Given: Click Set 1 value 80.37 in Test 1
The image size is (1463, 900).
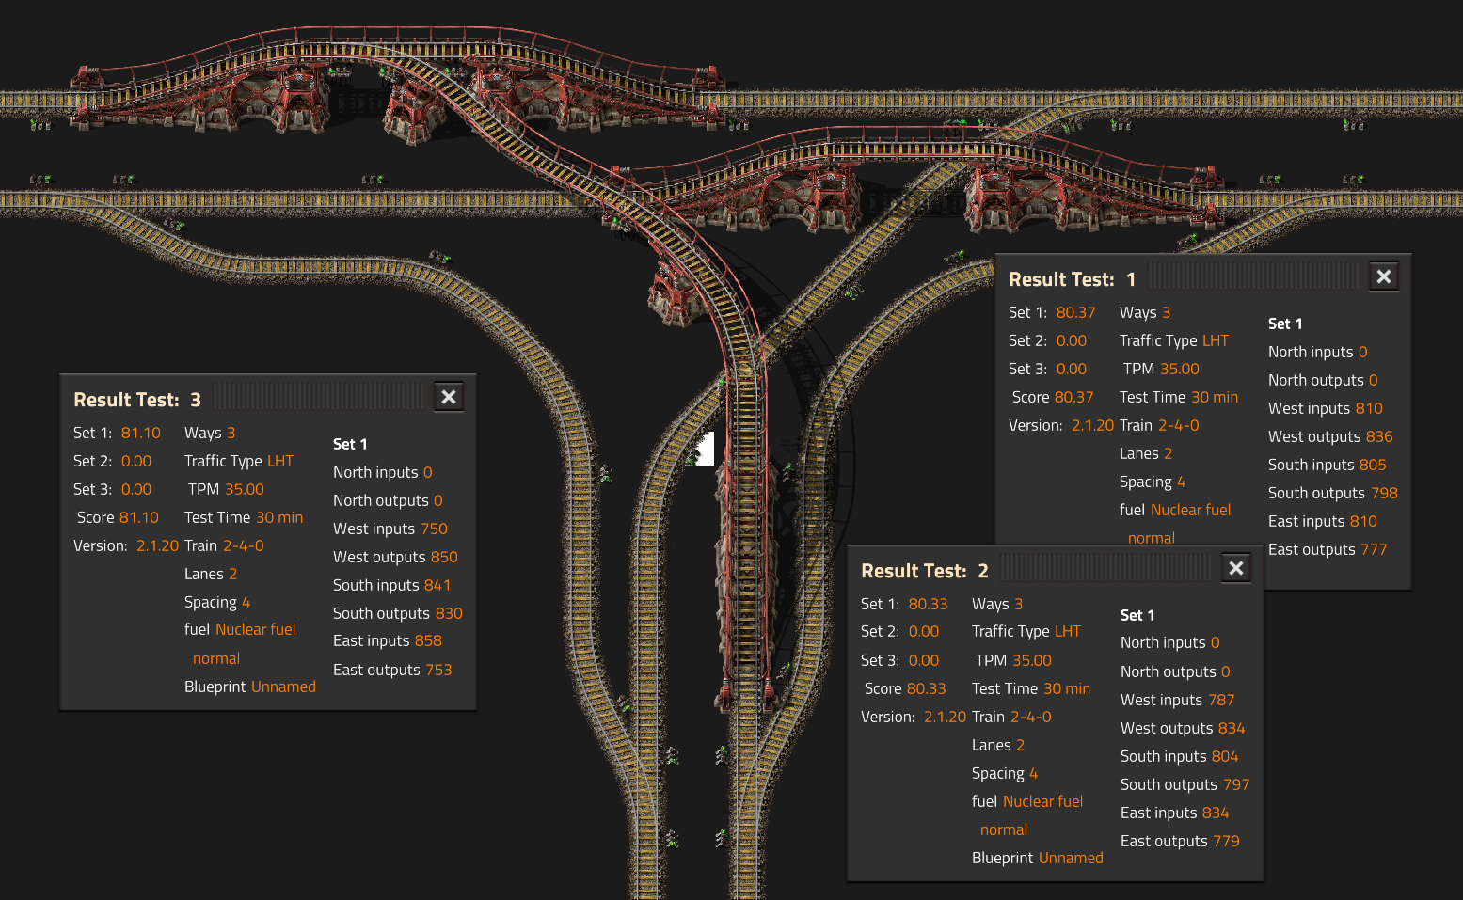Looking at the screenshot, I should (1075, 312).
